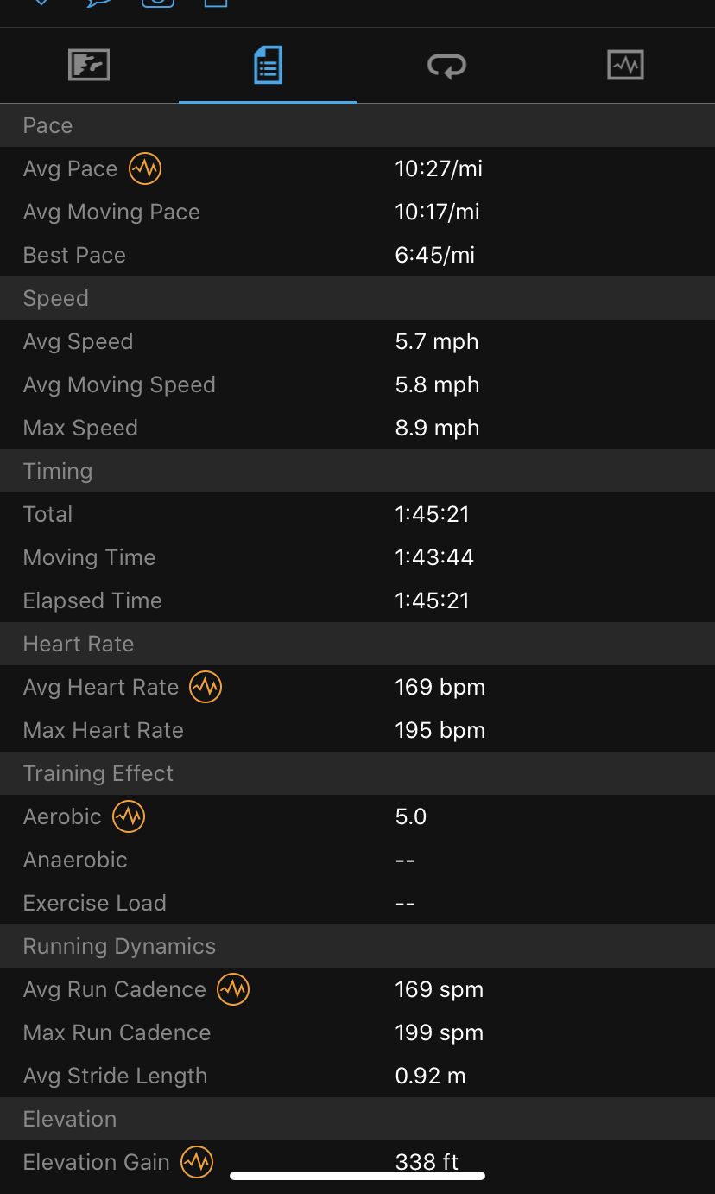Open the overview map tab
This screenshot has height=1194, width=715.
[89, 66]
